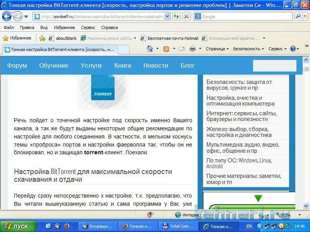310x232 pixels.
Task: Open the Файл menu
Action: (x=9, y=27)
